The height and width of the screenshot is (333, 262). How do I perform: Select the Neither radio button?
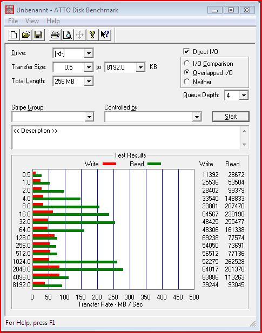[186, 81]
